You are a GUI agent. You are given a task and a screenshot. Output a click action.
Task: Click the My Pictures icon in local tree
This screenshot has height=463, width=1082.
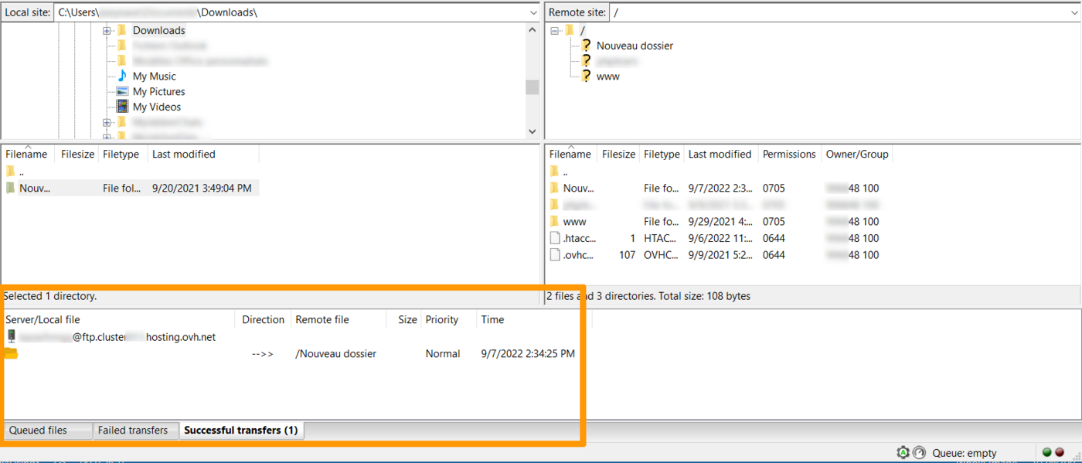(x=122, y=91)
